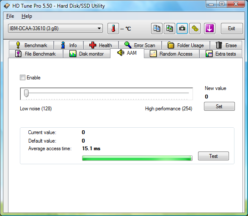Screen dimensions: 248x216
Task: Click the thermometer temperature button
Action: point(113,28)
